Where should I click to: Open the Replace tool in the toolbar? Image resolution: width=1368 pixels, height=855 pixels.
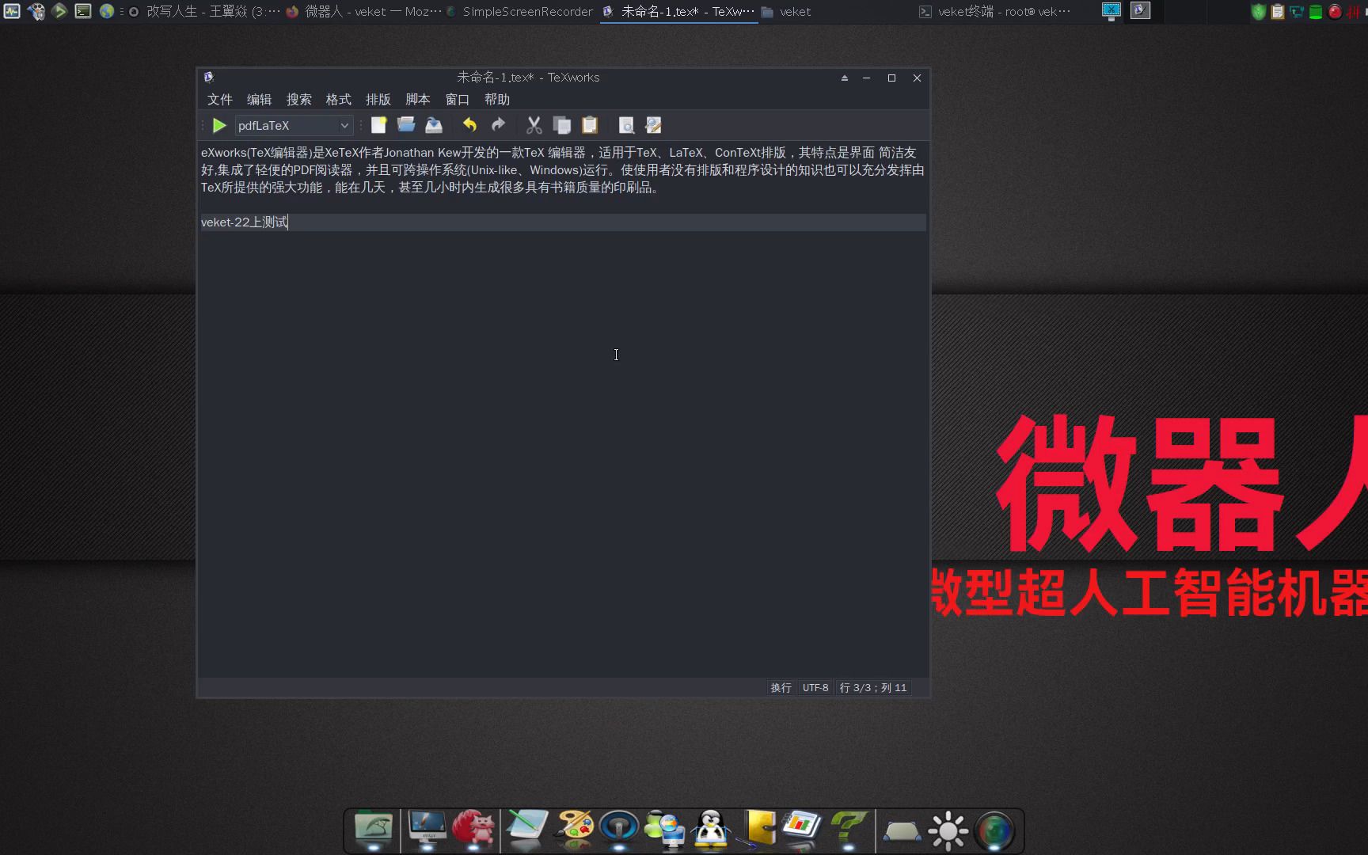[654, 125]
